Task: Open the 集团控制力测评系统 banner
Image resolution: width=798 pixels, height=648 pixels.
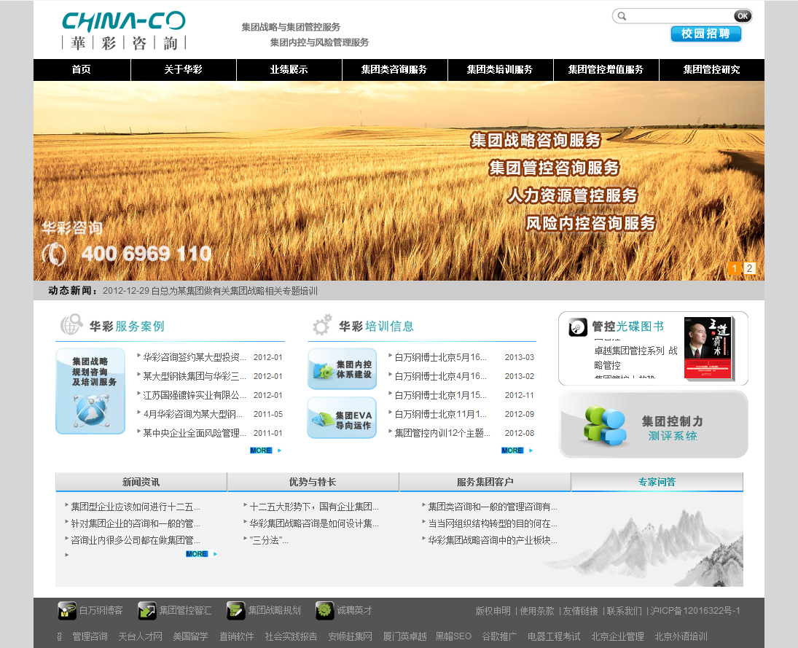Action: (x=653, y=425)
